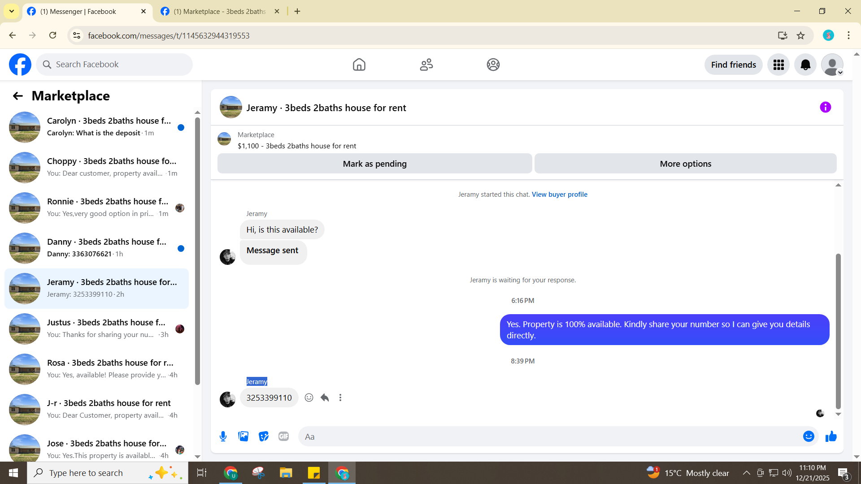Open the Facebook menu grid icon

pos(778,65)
